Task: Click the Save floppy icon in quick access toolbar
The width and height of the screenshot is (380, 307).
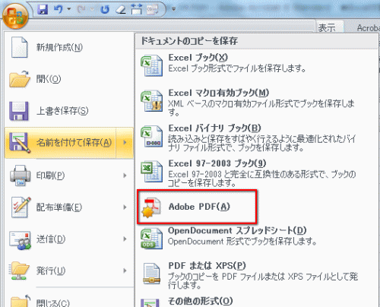Action: (43, 10)
